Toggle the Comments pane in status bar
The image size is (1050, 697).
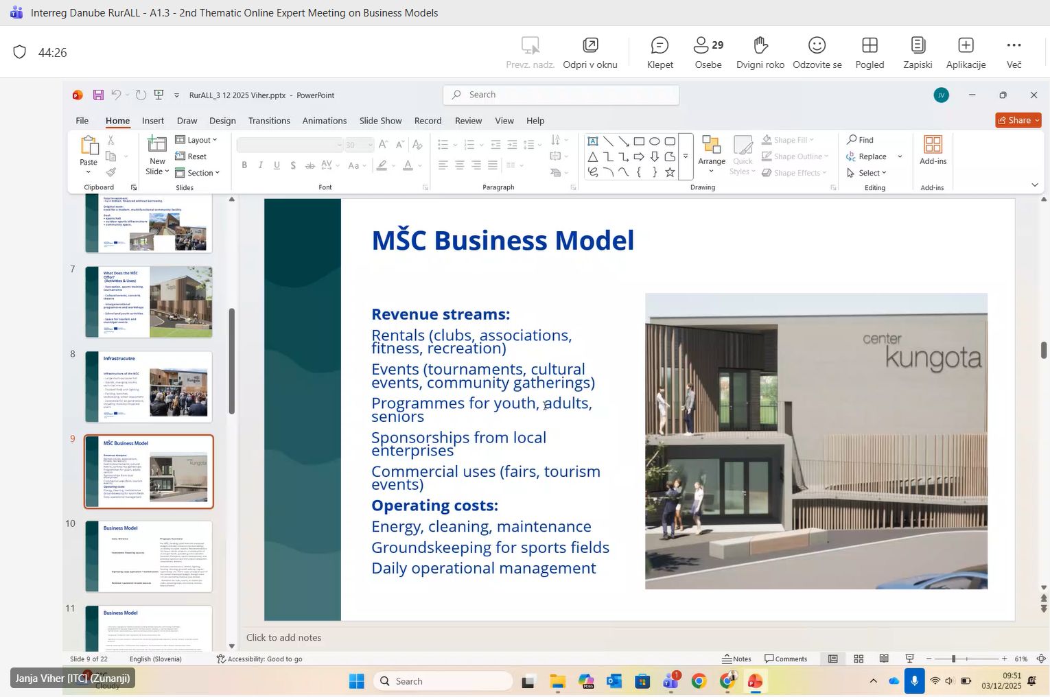[786, 659]
